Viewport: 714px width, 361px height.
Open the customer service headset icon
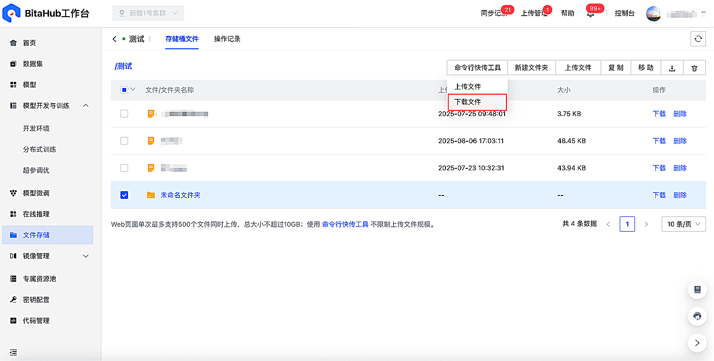point(697,316)
